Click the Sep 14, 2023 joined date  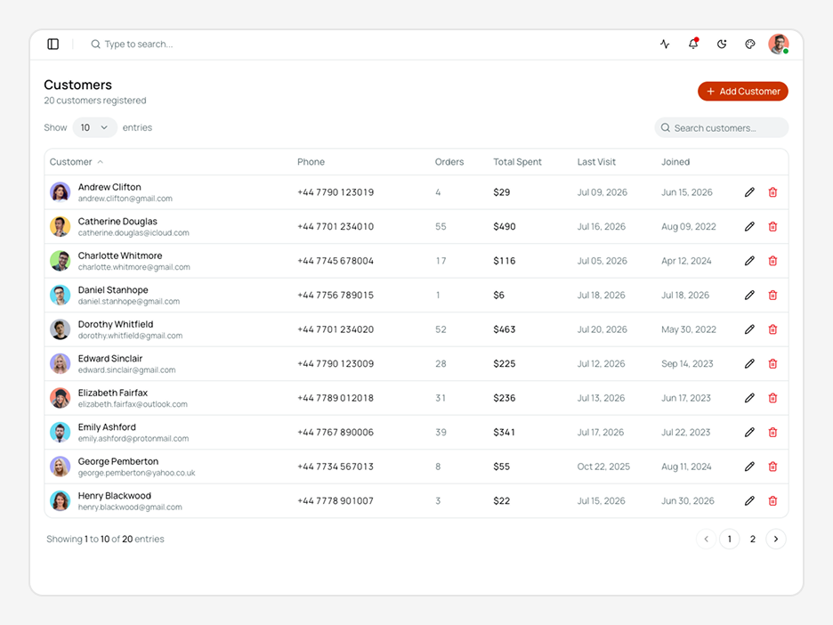(x=687, y=363)
